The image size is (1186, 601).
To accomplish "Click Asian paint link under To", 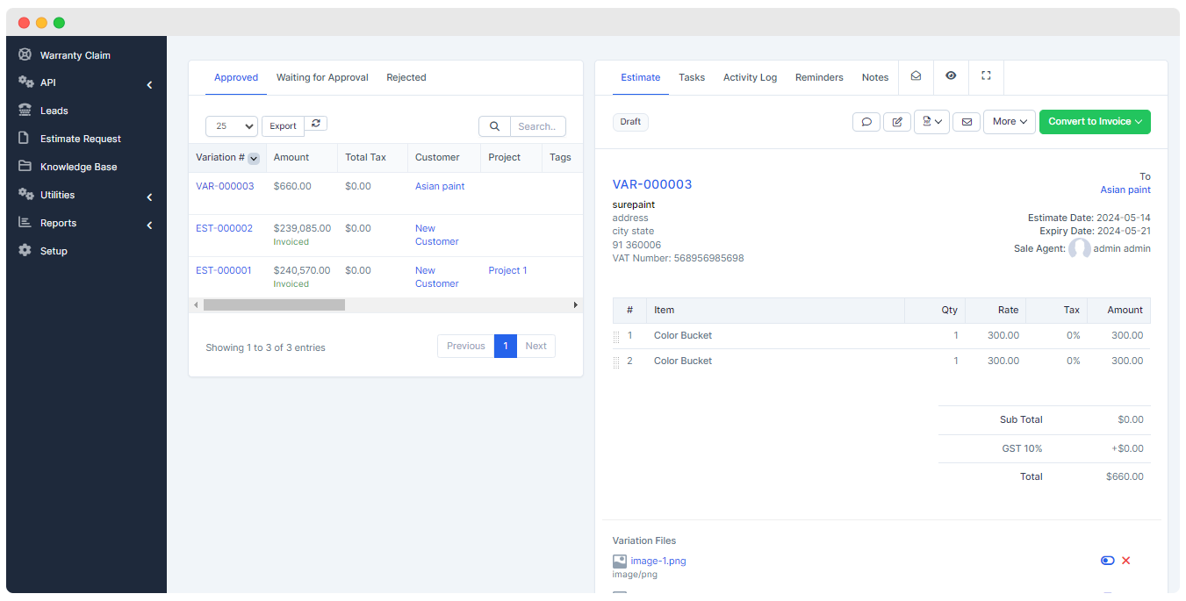I will tap(1125, 190).
